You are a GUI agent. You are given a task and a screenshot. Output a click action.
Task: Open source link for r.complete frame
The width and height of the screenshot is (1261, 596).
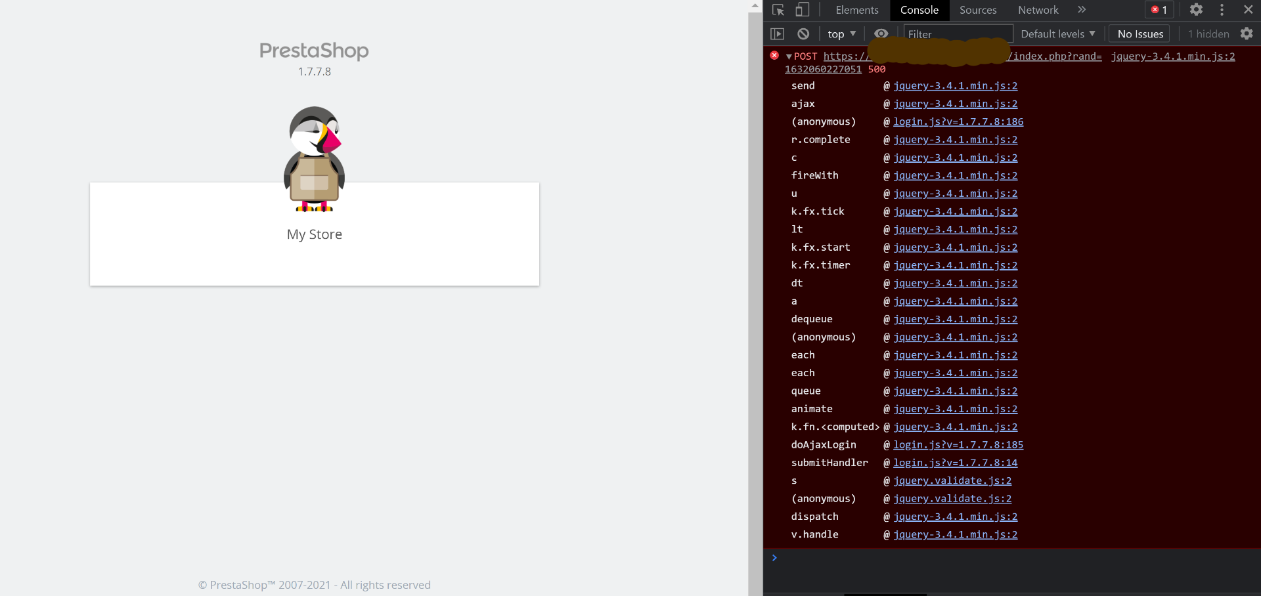955,140
